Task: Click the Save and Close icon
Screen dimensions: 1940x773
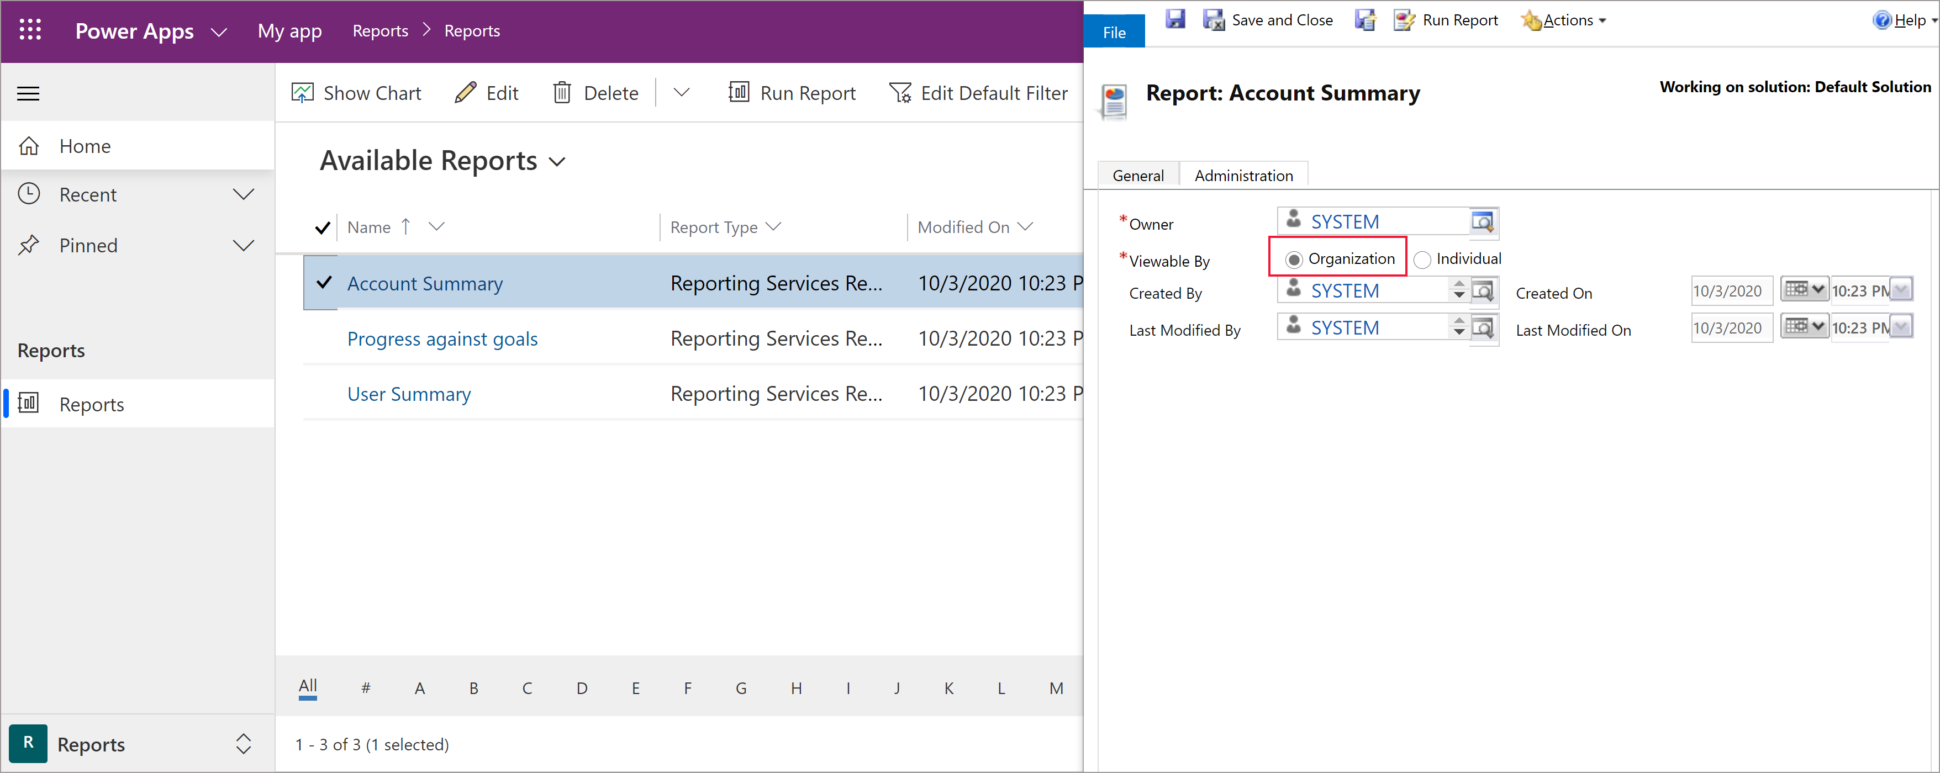Action: coord(1216,19)
